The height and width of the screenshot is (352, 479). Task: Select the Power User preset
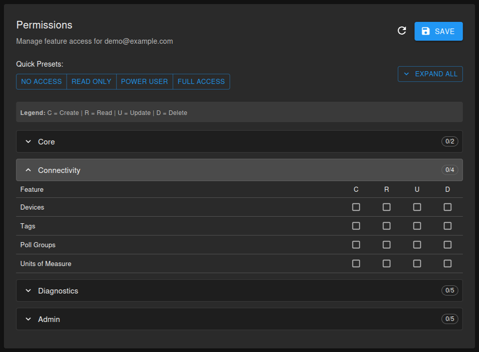click(x=144, y=81)
